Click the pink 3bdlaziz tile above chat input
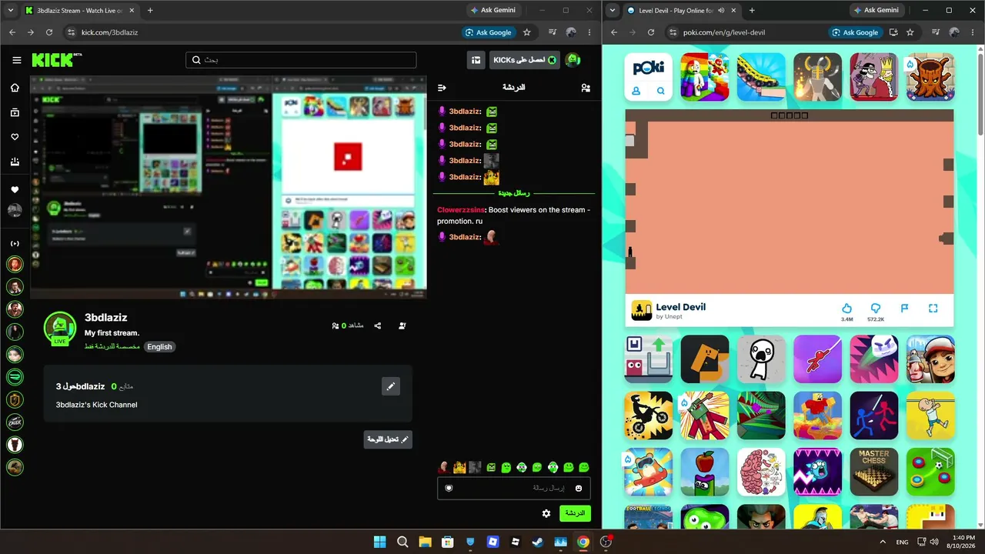Image resolution: width=985 pixels, height=554 pixels. (444, 467)
